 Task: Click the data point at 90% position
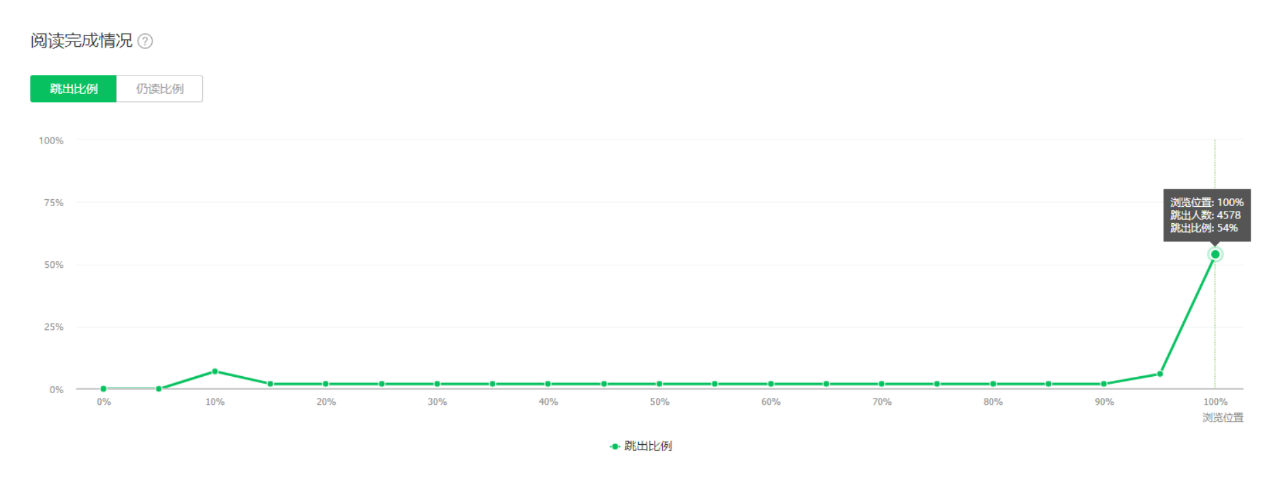coord(1104,384)
